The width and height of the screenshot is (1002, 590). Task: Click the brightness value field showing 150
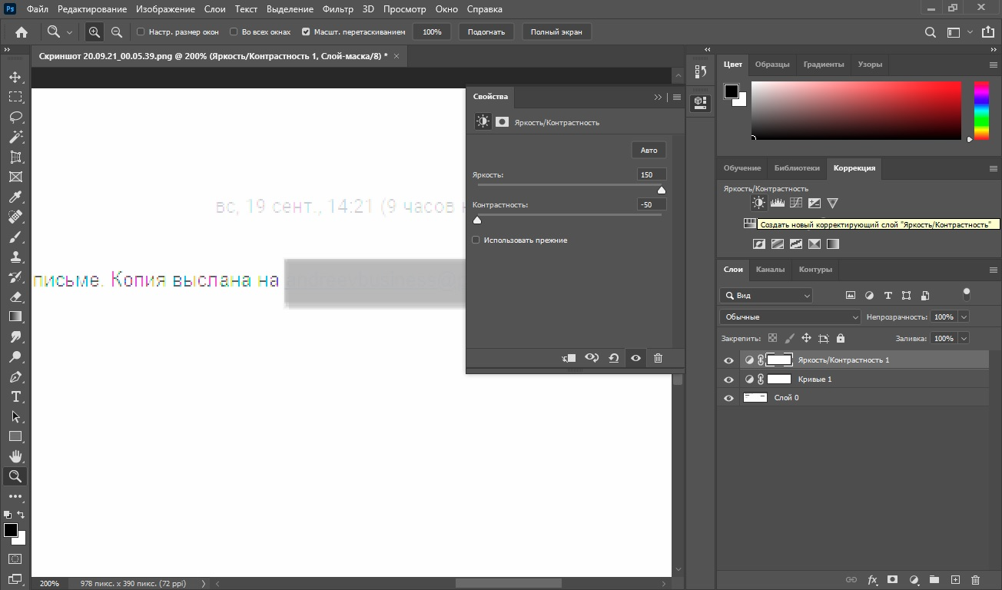[651, 175]
